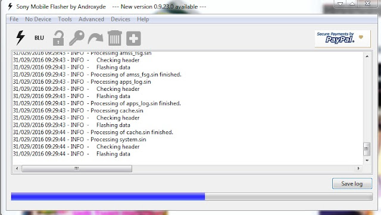Open the File menu

[14, 19]
